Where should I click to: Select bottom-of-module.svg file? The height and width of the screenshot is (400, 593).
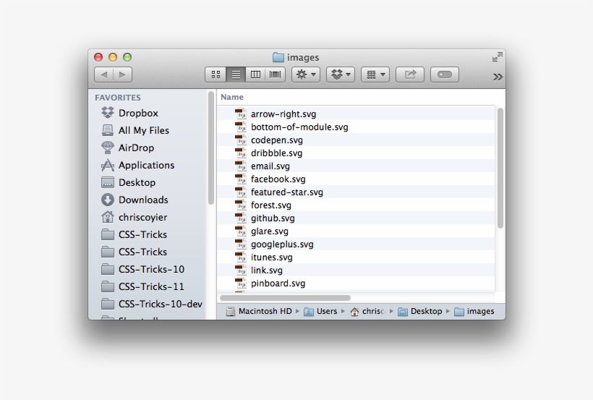[356, 127]
